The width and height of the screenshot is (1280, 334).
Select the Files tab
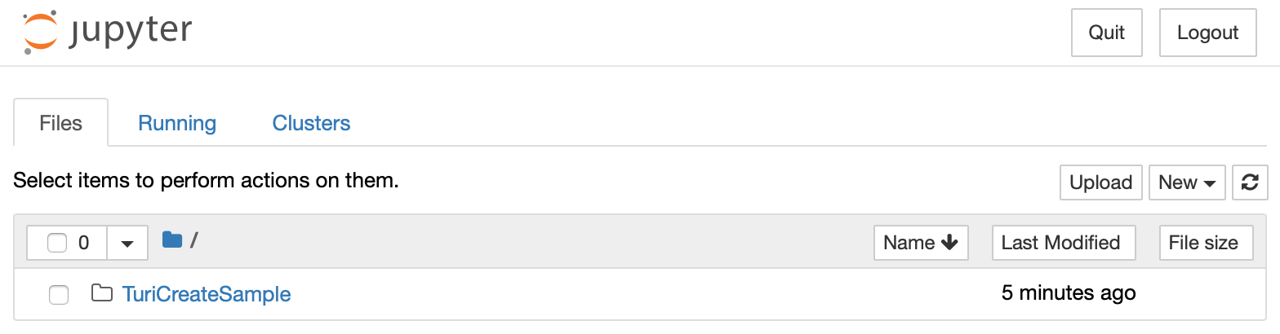pyautogui.click(x=61, y=123)
